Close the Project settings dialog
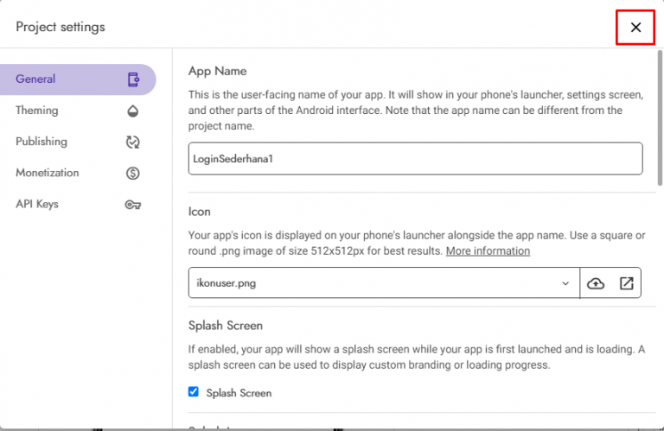 tap(635, 28)
